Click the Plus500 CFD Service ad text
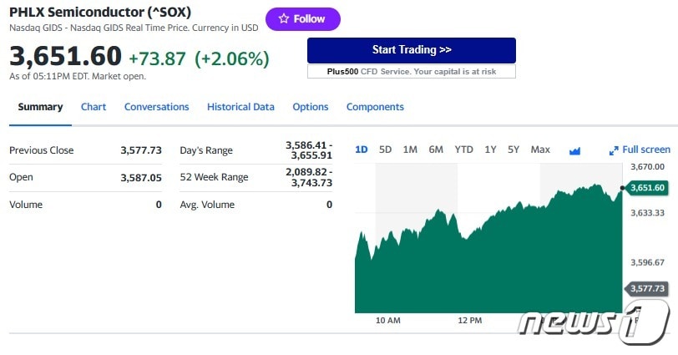Image resolution: width=678 pixels, height=355 pixels. [x=411, y=72]
